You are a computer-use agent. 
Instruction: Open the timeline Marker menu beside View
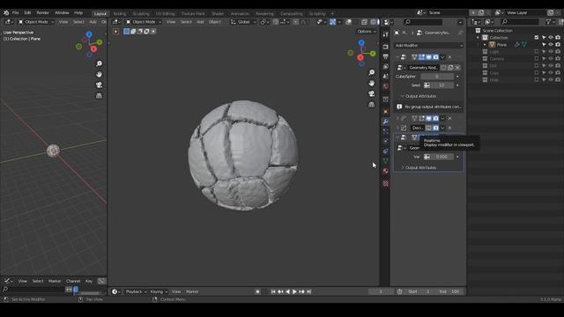click(192, 291)
